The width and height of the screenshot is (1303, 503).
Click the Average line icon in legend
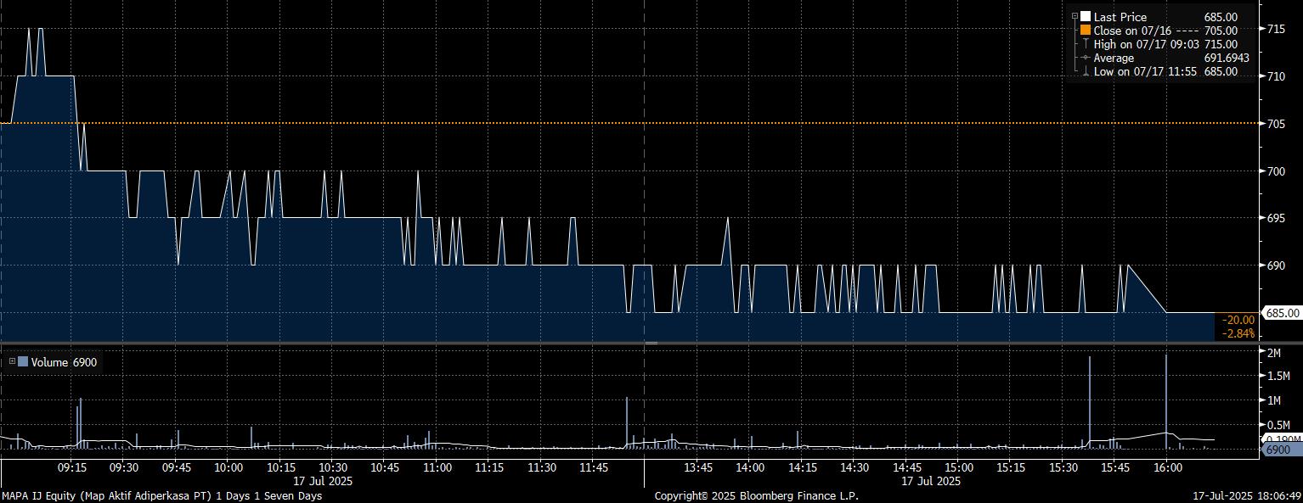(x=1086, y=58)
